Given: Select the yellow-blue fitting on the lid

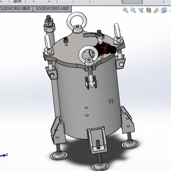Looking at the screenshot, I should [x=65, y=40].
